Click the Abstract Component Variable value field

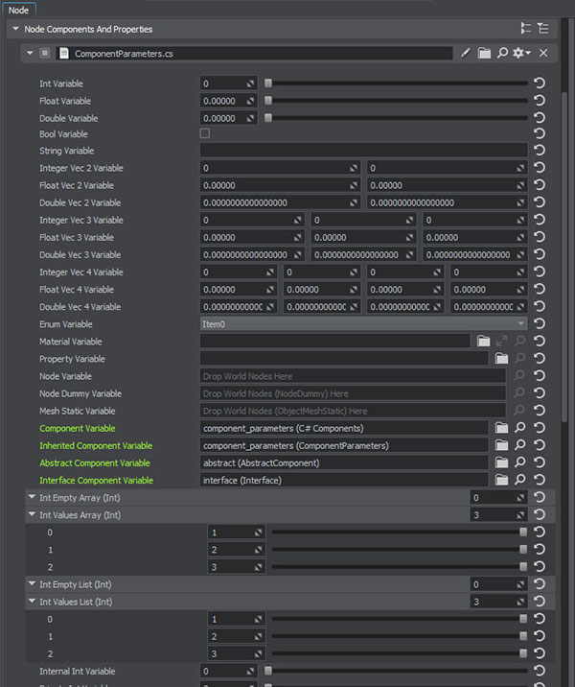coord(344,462)
